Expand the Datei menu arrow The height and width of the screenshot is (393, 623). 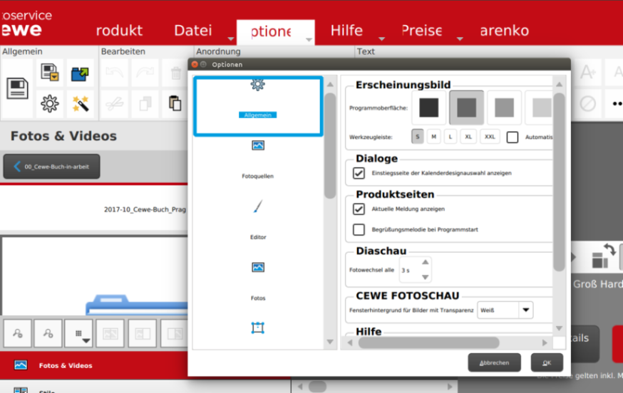(231, 39)
